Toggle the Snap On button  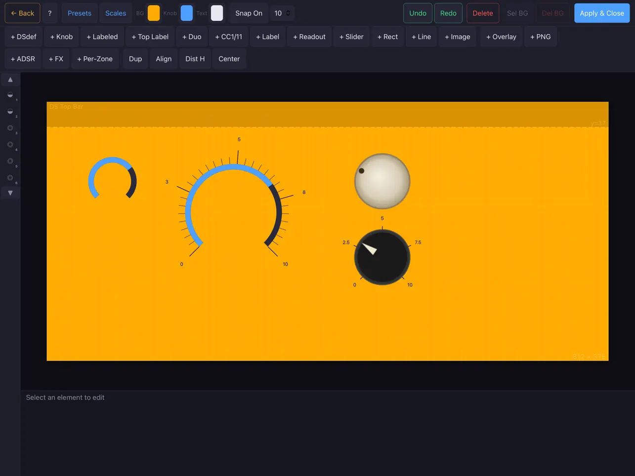(249, 13)
